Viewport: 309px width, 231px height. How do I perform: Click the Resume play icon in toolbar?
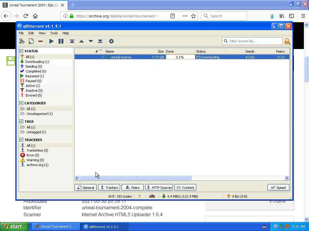pyautogui.click(x=51, y=41)
